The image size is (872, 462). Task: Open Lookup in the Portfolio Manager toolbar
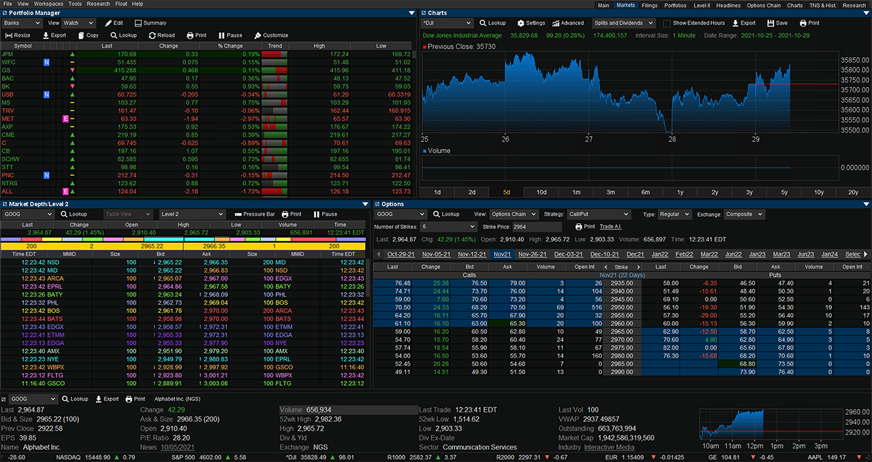123,35
